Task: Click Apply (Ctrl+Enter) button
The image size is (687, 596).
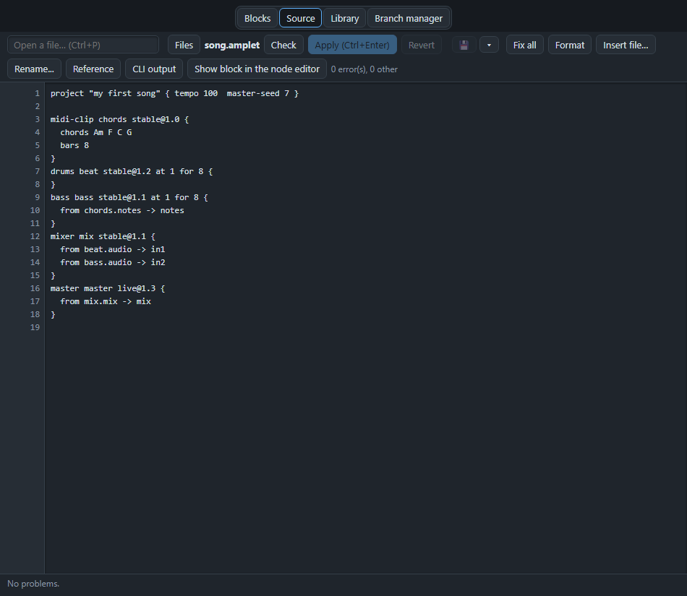Action: coord(352,45)
